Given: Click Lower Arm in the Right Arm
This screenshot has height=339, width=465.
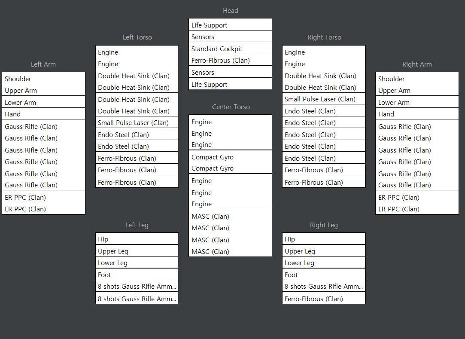Looking at the screenshot, I should (x=417, y=103).
